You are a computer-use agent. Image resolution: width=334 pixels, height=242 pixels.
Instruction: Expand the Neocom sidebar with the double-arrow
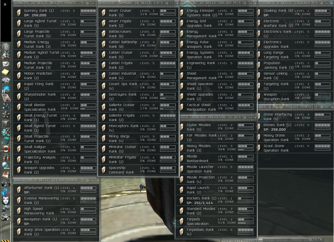click(x=5, y=4)
